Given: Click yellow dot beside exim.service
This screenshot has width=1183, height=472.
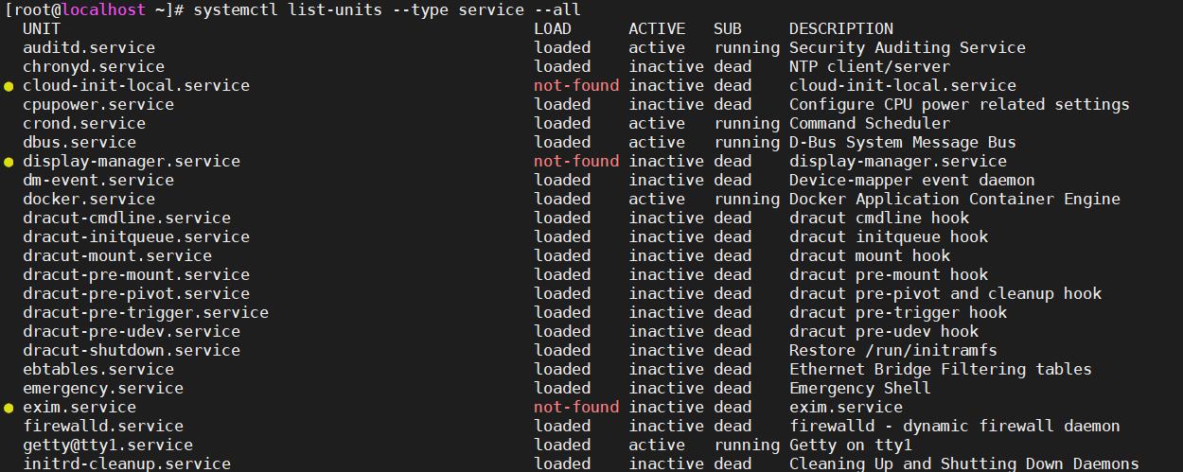Looking at the screenshot, I should 9,408.
